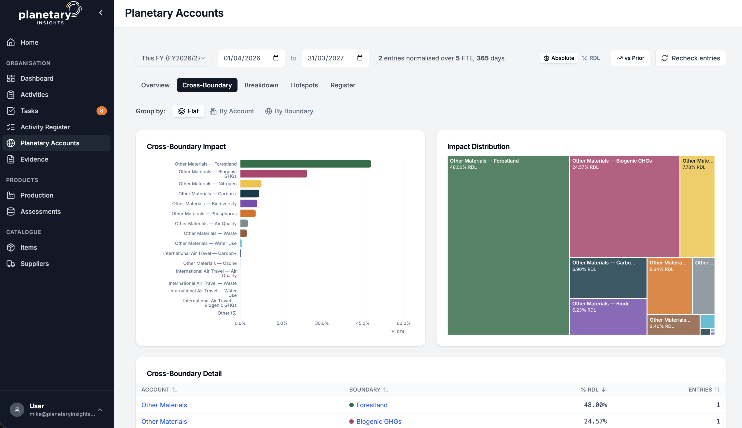Click the globe icon in By Boundary
The image size is (742, 428).
coord(268,111)
